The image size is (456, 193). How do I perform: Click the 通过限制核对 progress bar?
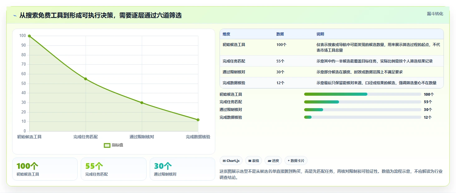click(363, 110)
